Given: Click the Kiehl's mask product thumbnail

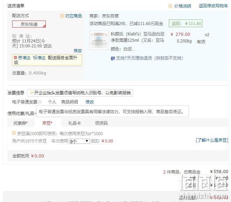Looking at the screenshot, I should tap(99, 40).
